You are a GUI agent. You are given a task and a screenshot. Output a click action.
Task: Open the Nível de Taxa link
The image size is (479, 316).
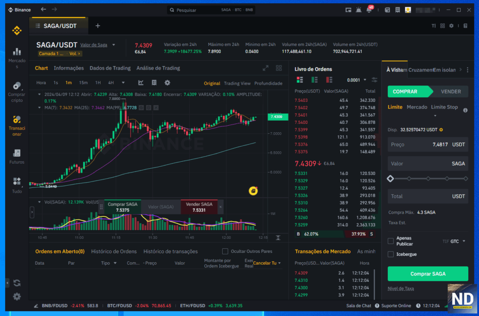pyautogui.click(x=401, y=288)
